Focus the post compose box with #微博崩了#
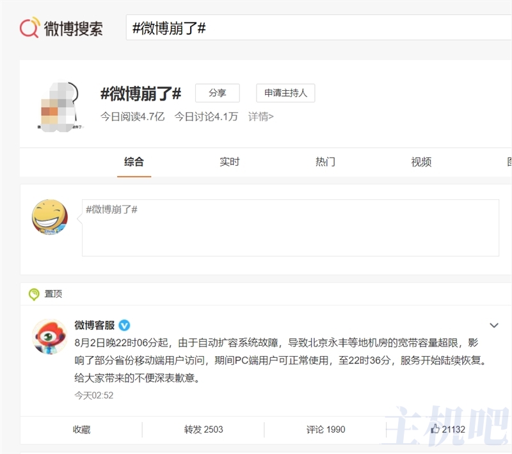512x454 pixels. [x=291, y=228]
